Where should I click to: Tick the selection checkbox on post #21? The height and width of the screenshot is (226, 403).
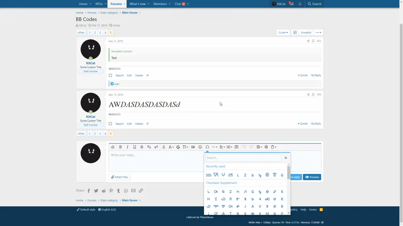point(110,75)
